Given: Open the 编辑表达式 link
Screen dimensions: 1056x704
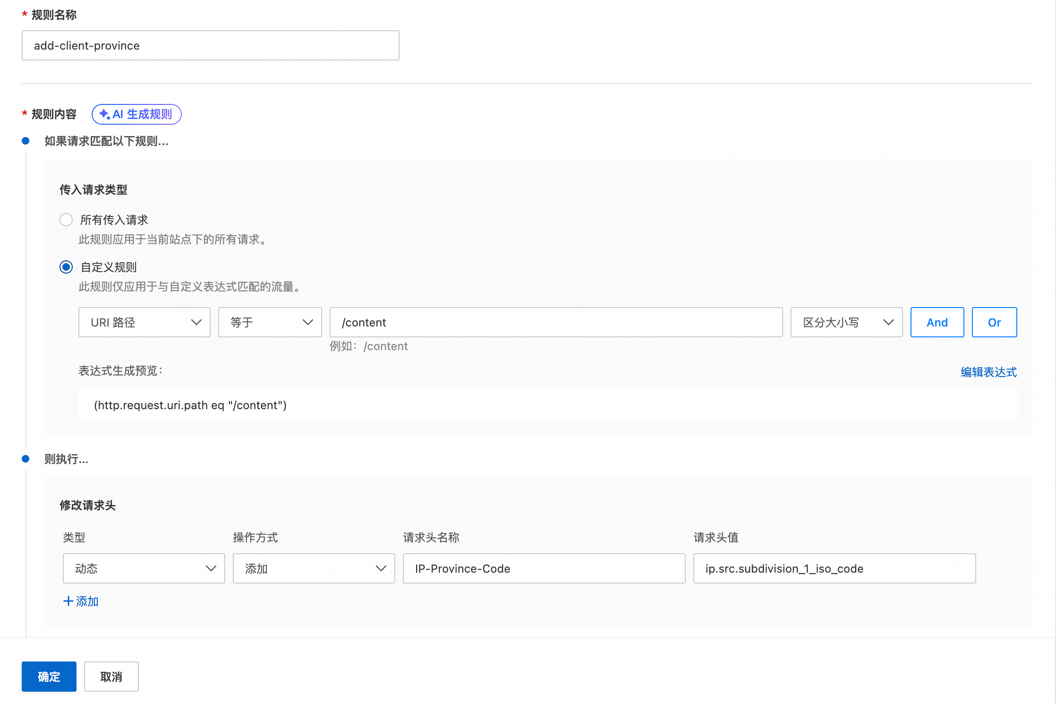Looking at the screenshot, I should click(x=988, y=372).
